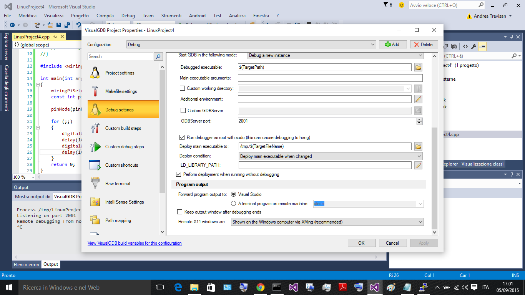Open Andrea Trevisan account dropdown
The width and height of the screenshot is (525, 295).
click(510, 16)
